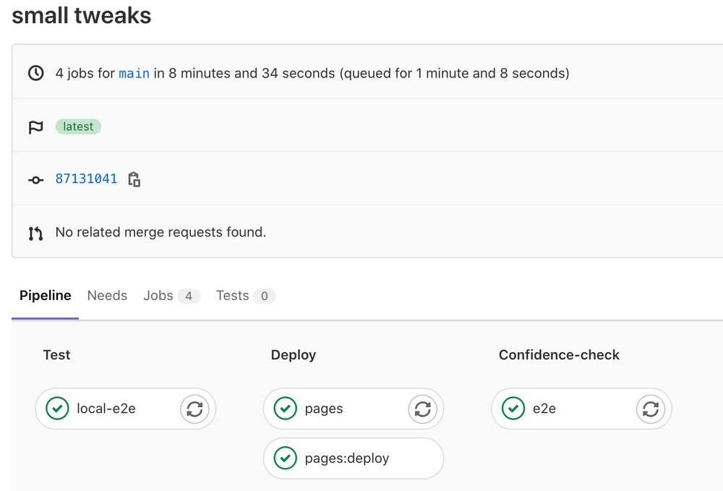Retry the pages job

pyautogui.click(x=422, y=409)
